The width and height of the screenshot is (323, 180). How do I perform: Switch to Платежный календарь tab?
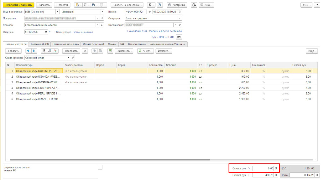click(66, 44)
